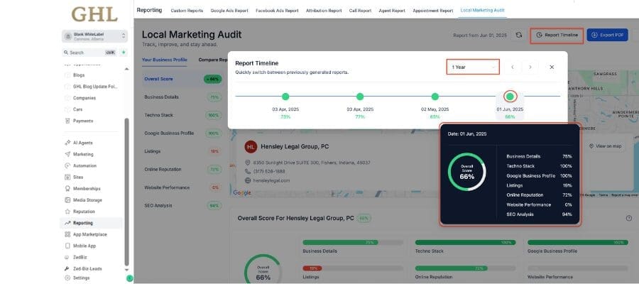639x284 pixels.
Task: Click the help question mark icon
Action: [x=628, y=219]
